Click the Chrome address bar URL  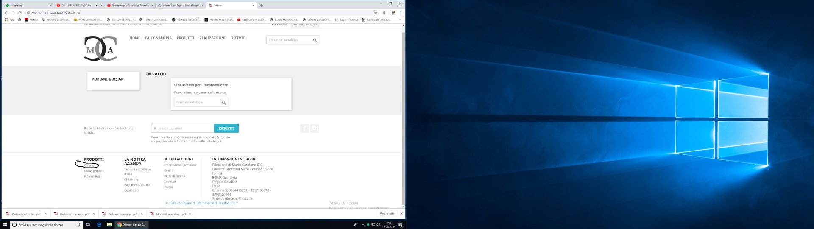coord(64,13)
